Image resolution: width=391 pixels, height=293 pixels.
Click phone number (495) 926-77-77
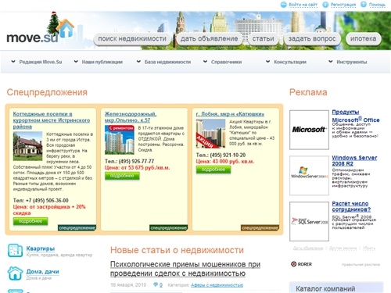pyautogui.click(x=136, y=161)
